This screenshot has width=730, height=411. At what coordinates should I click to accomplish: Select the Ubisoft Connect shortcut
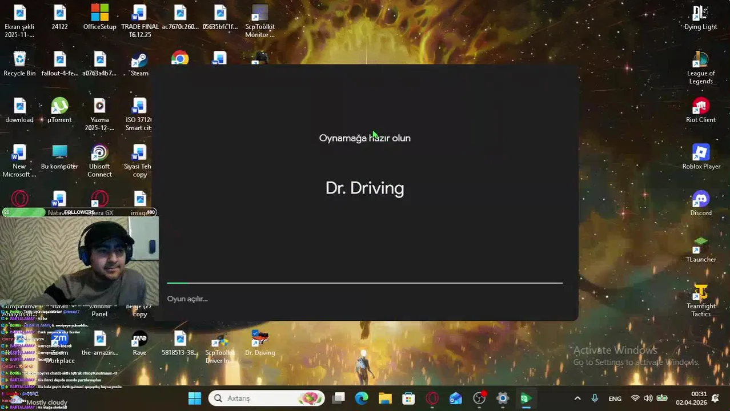pyautogui.click(x=99, y=161)
